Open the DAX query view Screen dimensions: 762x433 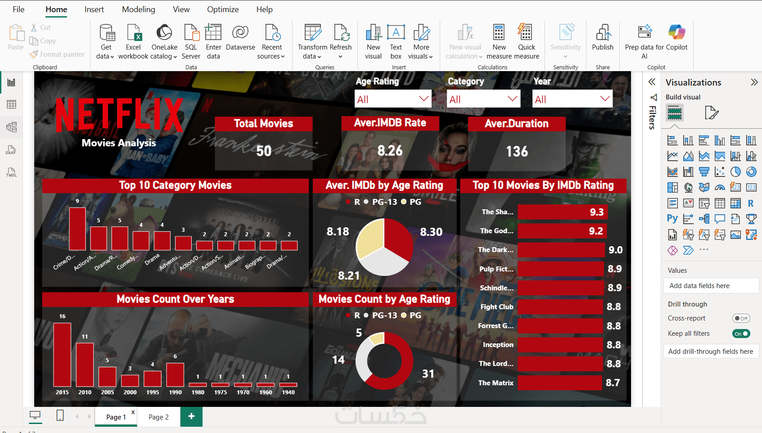11,150
